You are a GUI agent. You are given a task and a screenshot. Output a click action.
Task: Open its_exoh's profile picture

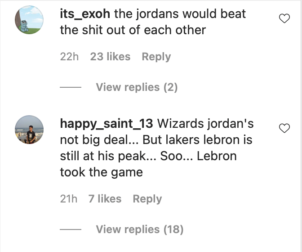(x=29, y=20)
